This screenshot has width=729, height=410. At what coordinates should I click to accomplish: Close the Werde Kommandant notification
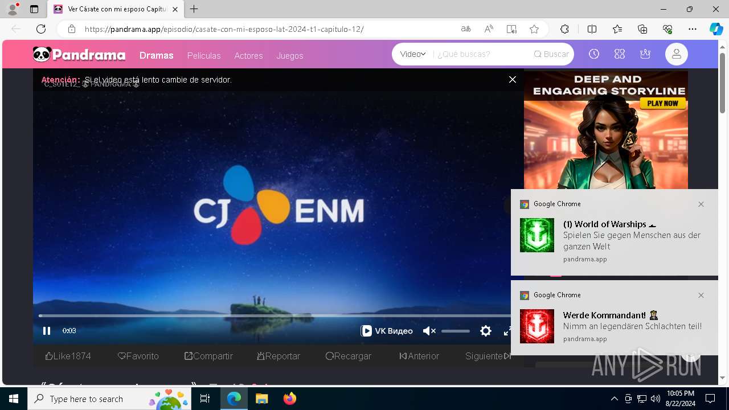click(x=701, y=295)
